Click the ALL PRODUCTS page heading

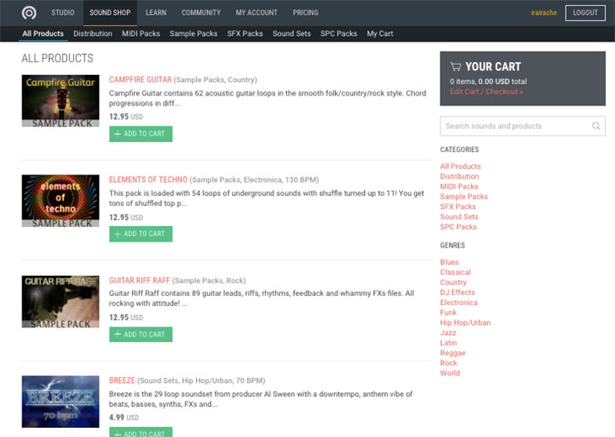point(57,58)
